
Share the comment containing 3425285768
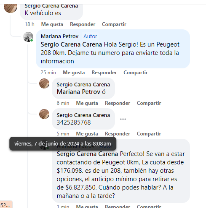[x=149, y=134]
